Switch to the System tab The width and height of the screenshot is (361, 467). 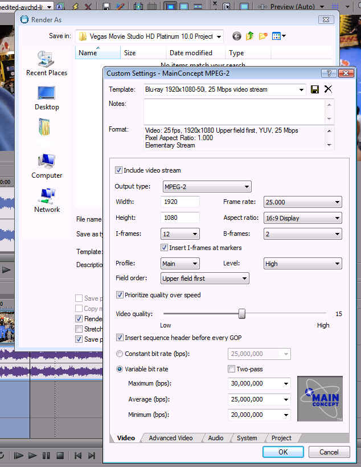247,438
